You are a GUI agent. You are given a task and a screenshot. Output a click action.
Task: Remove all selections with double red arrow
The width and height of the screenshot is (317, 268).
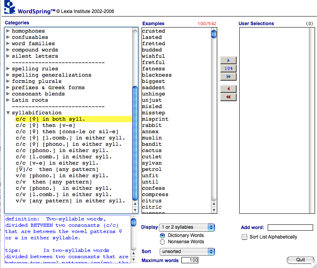(228, 97)
